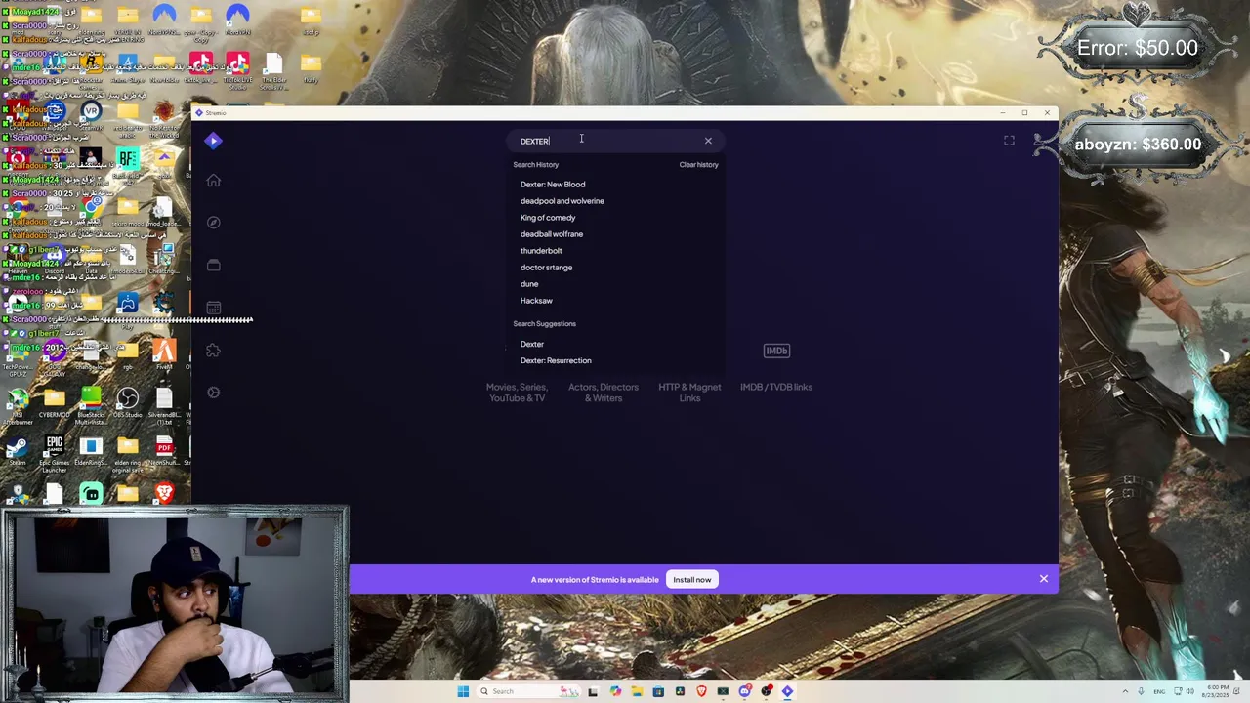Open the Addons puzzle icon in Stremio

pos(214,351)
